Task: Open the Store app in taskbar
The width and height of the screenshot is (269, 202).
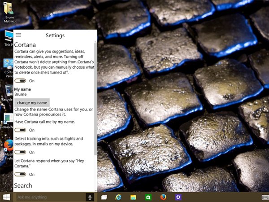Action: click(x=148, y=197)
